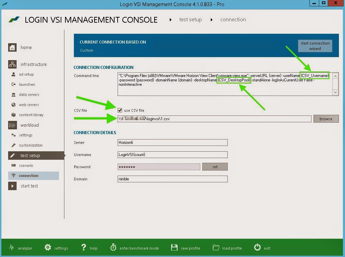Set a new connection password
Image resolution: width=345 pixels, height=257 pixels.
(x=215, y=166)
